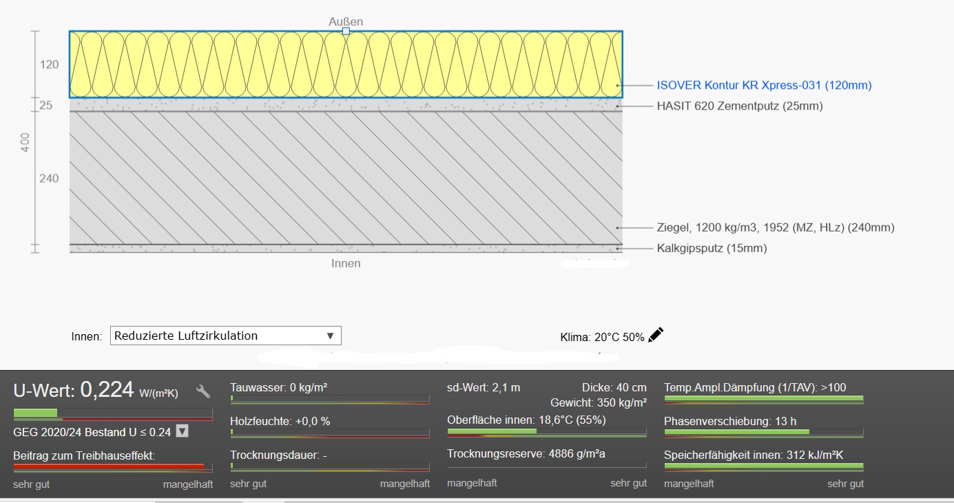Click the pencil icon next to Klima
Image resolution: width=954 pixels, height=503 pixels.
656,335
